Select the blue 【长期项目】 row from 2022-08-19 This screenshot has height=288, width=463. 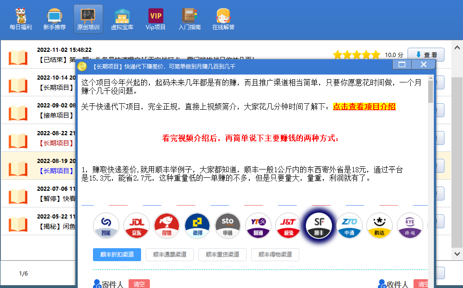pyautogui.click(x=38, y=166)
